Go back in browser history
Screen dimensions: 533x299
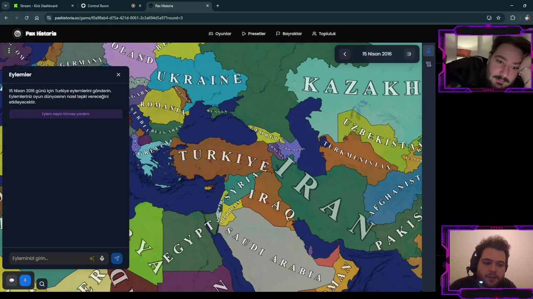click(6, 18)
